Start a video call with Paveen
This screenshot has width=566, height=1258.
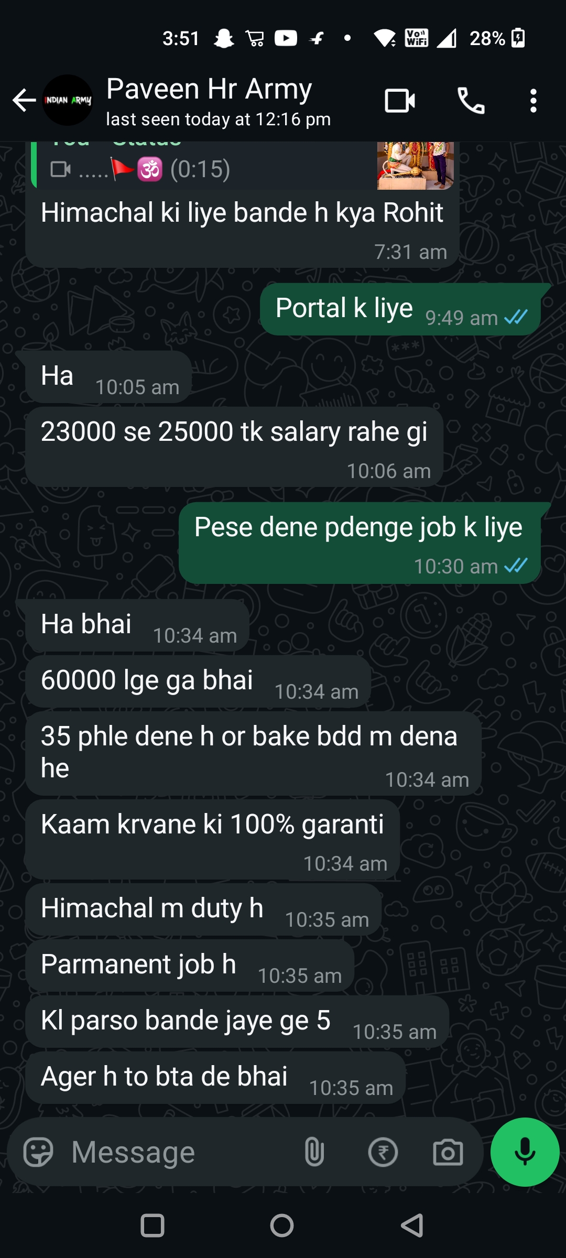pos(400,101)
